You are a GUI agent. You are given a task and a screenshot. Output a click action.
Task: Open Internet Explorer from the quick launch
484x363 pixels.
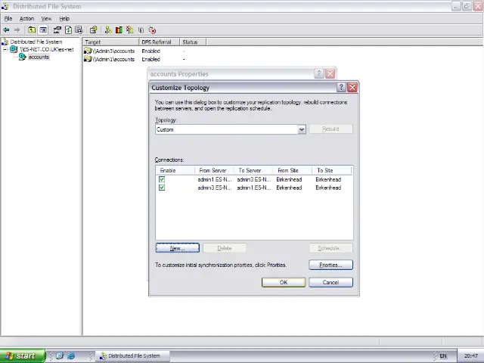[x=71, y=355]
